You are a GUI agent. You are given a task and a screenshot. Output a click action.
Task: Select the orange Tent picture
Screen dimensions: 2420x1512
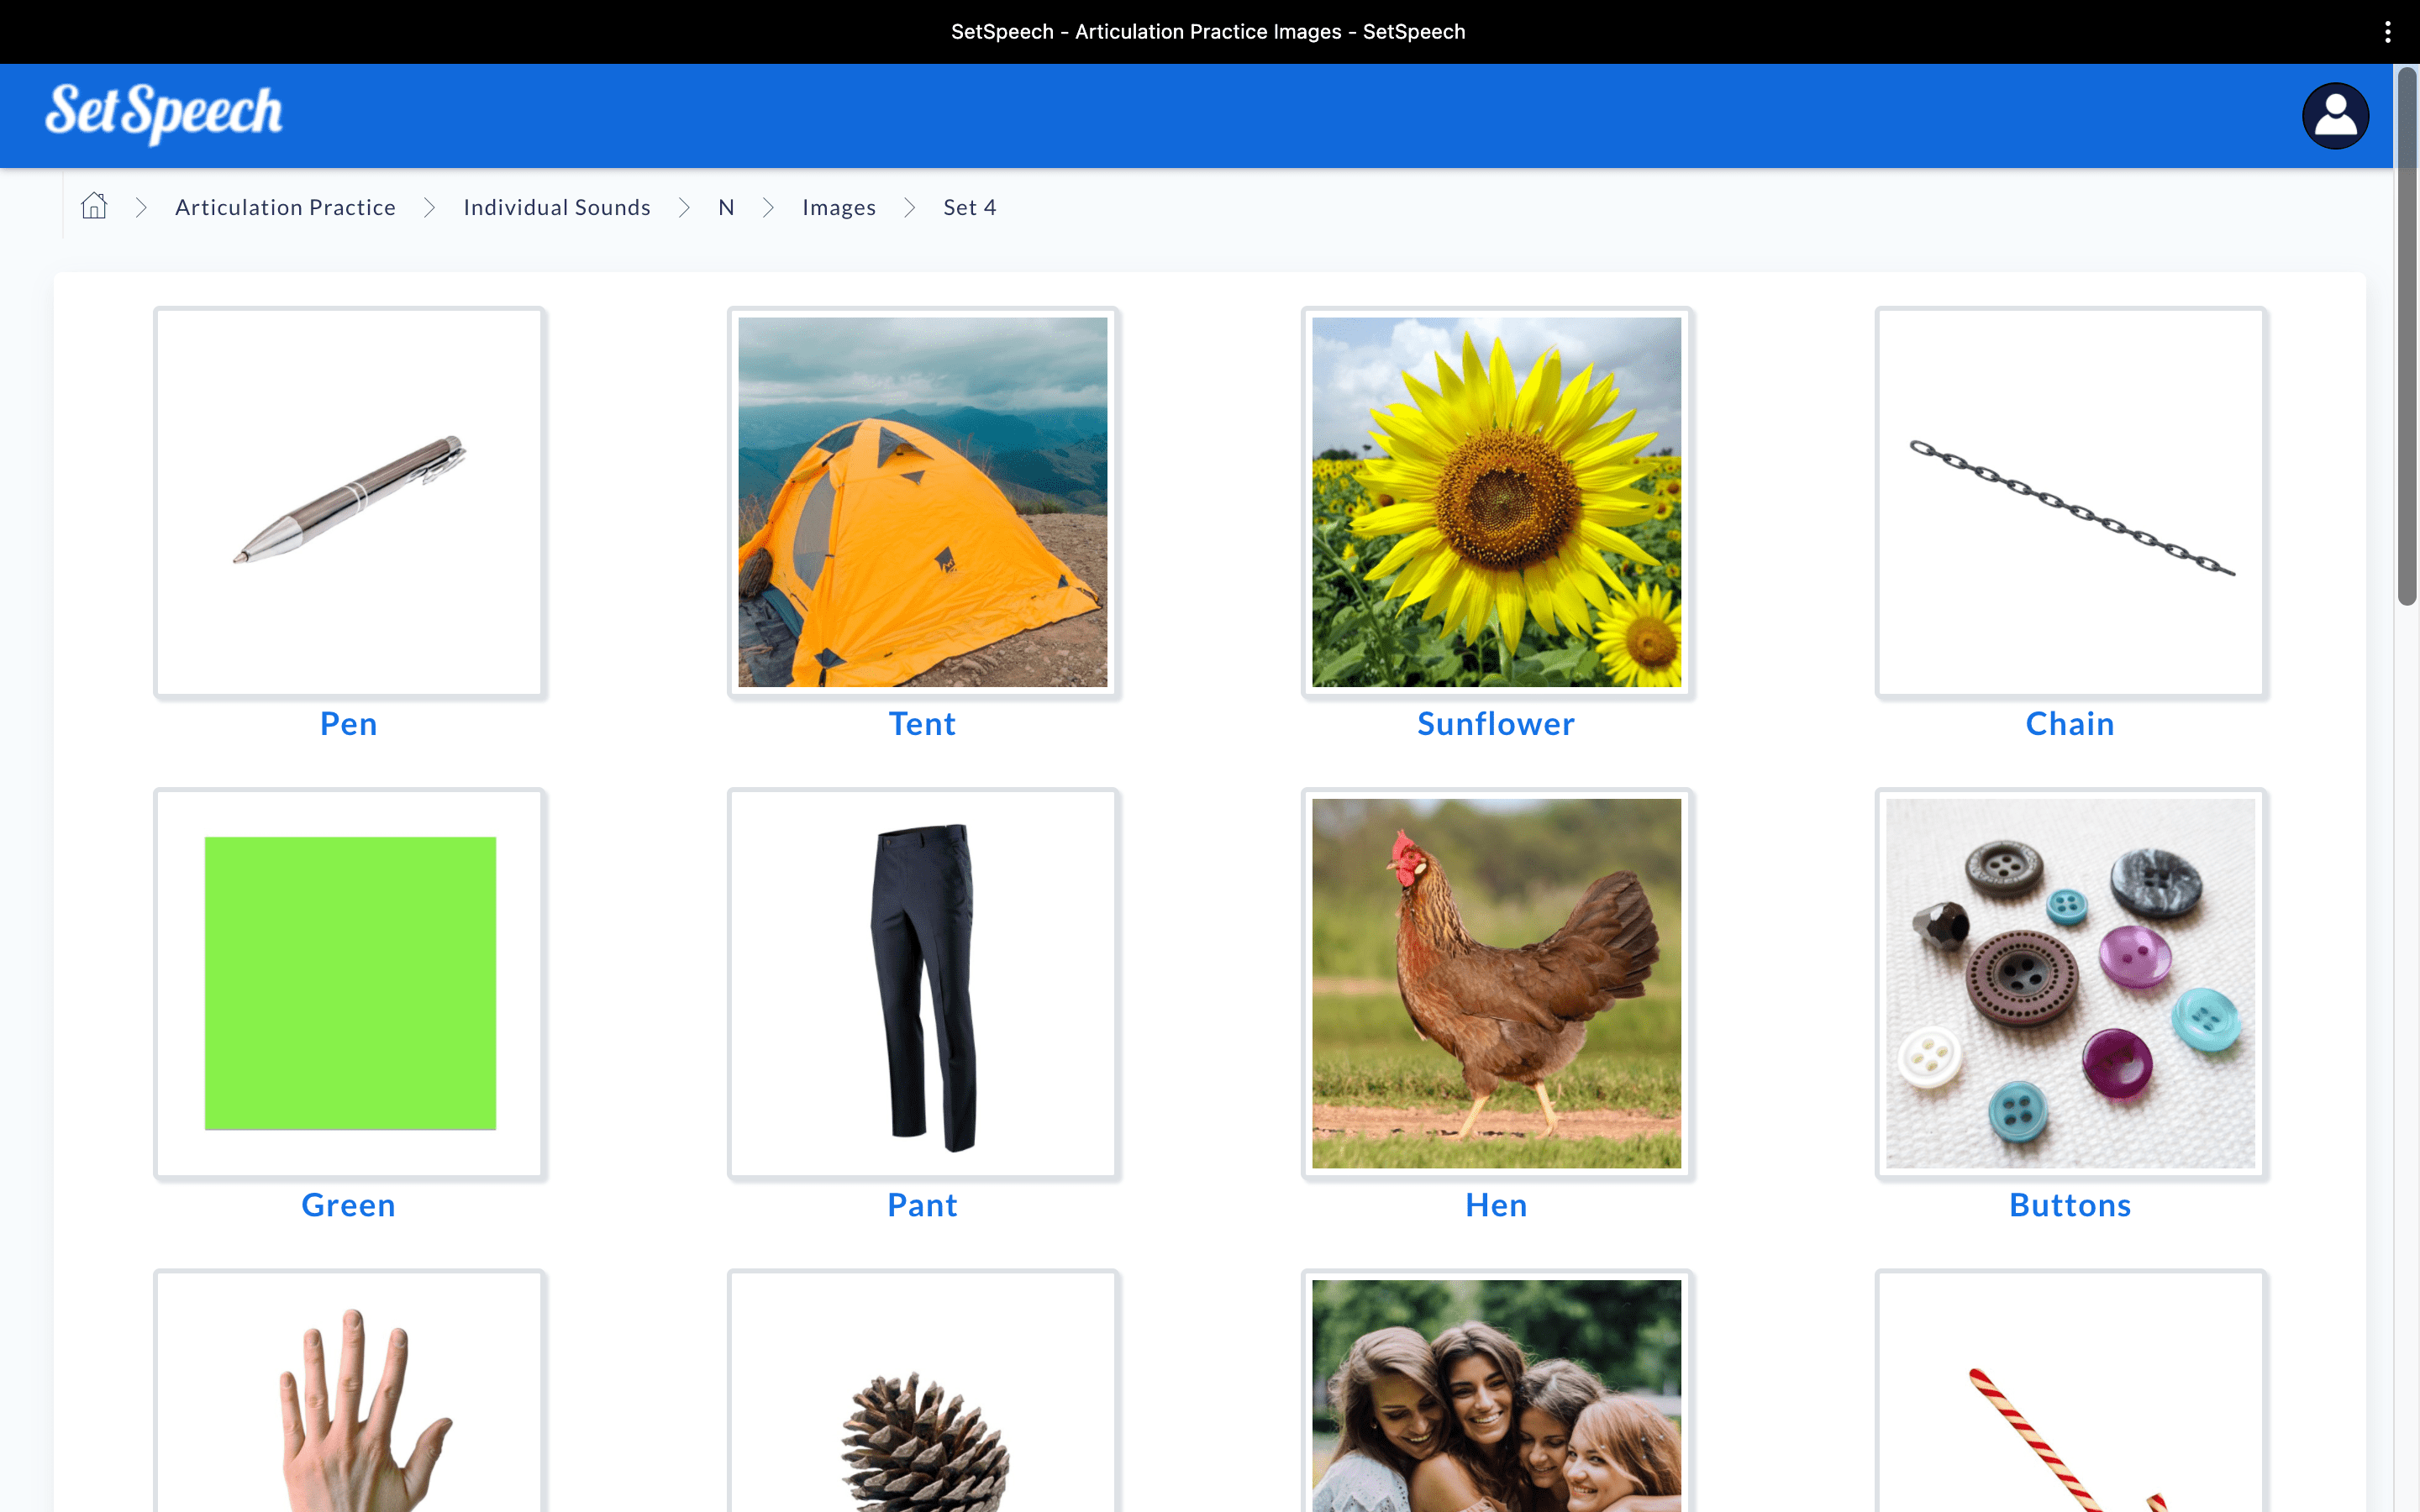[922, 502]
